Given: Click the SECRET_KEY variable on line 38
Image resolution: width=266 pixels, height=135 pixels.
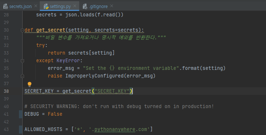Looking at the screenshot, I should pos(39,91).
